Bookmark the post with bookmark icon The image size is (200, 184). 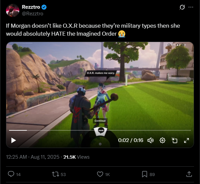tap(145, 174)
